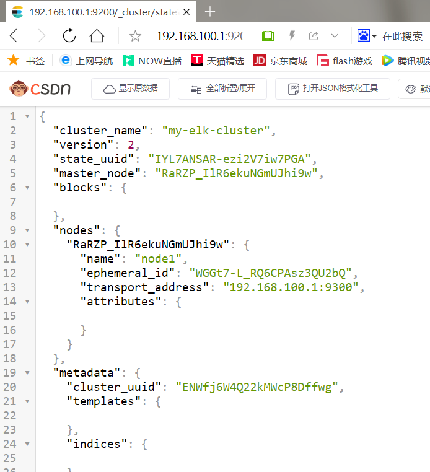Go back using the browser back arrow

click(14, 36)
